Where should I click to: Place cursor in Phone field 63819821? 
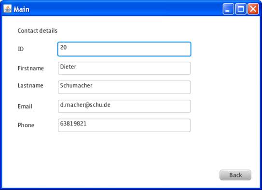click(124, 125)
